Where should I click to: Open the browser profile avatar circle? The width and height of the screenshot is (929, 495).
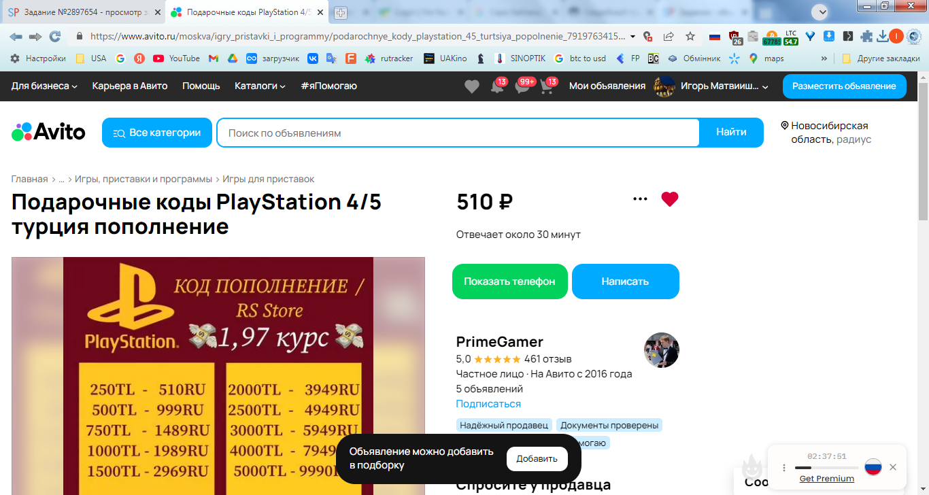pyautogui.click(x=896, y=36)
